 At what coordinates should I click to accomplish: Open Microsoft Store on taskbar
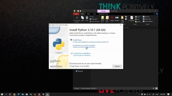pyautogui.click(x=27, y=94)
